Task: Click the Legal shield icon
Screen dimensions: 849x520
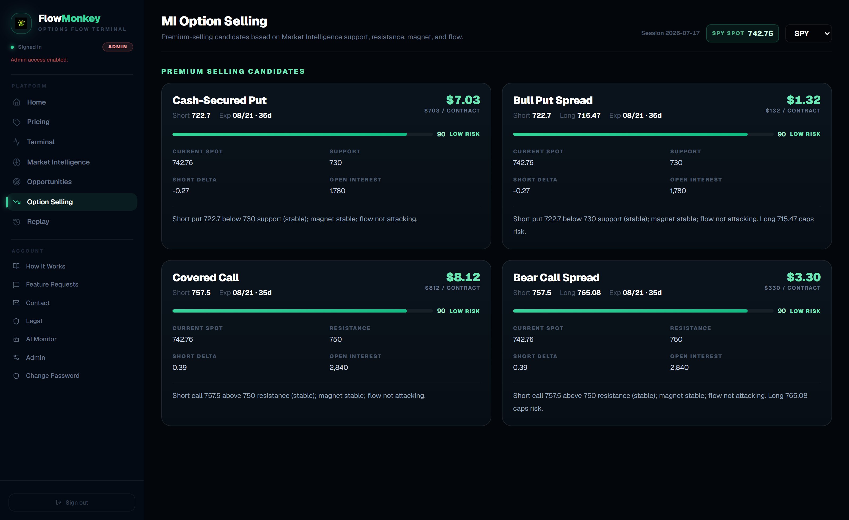Action: [16, 321]
